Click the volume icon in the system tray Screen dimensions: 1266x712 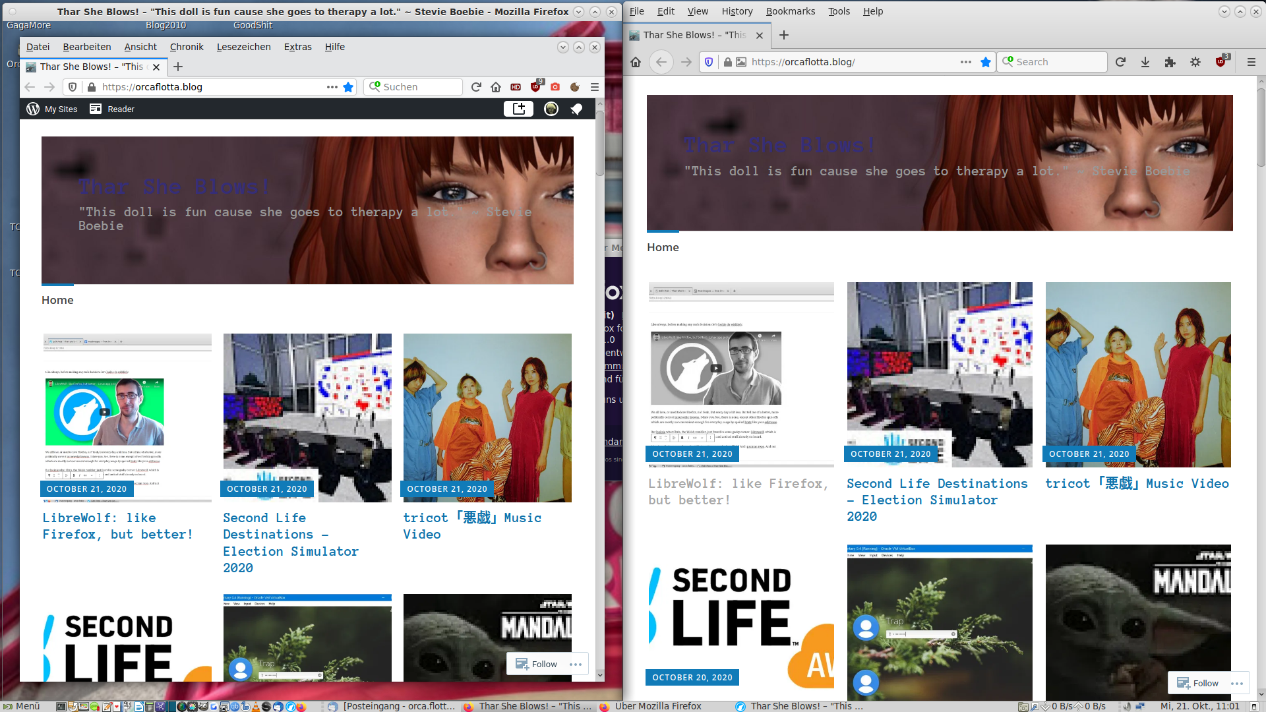(x=1127, y=706)
